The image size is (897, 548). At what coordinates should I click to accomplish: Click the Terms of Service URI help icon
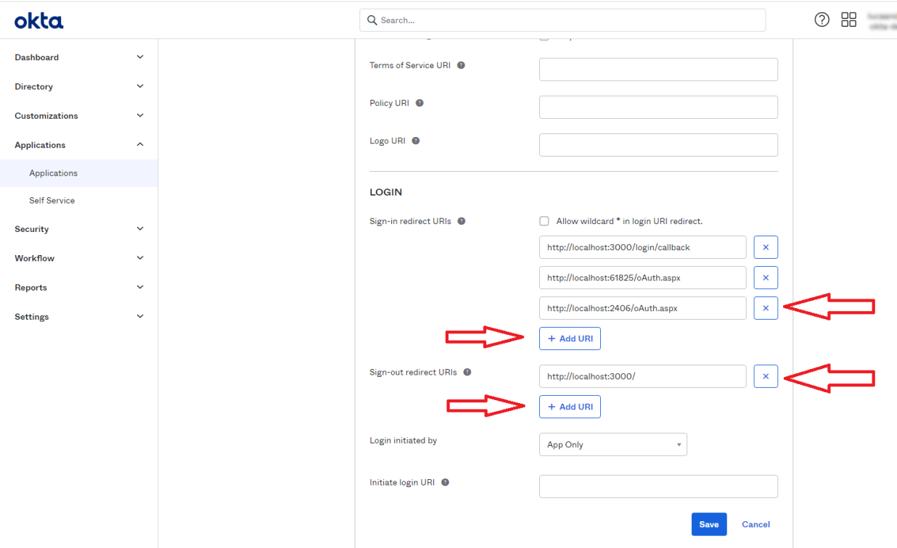point(461,65)
